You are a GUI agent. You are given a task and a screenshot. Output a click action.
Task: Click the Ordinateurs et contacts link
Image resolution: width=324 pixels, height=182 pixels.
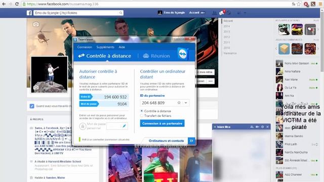click(167, 141)
